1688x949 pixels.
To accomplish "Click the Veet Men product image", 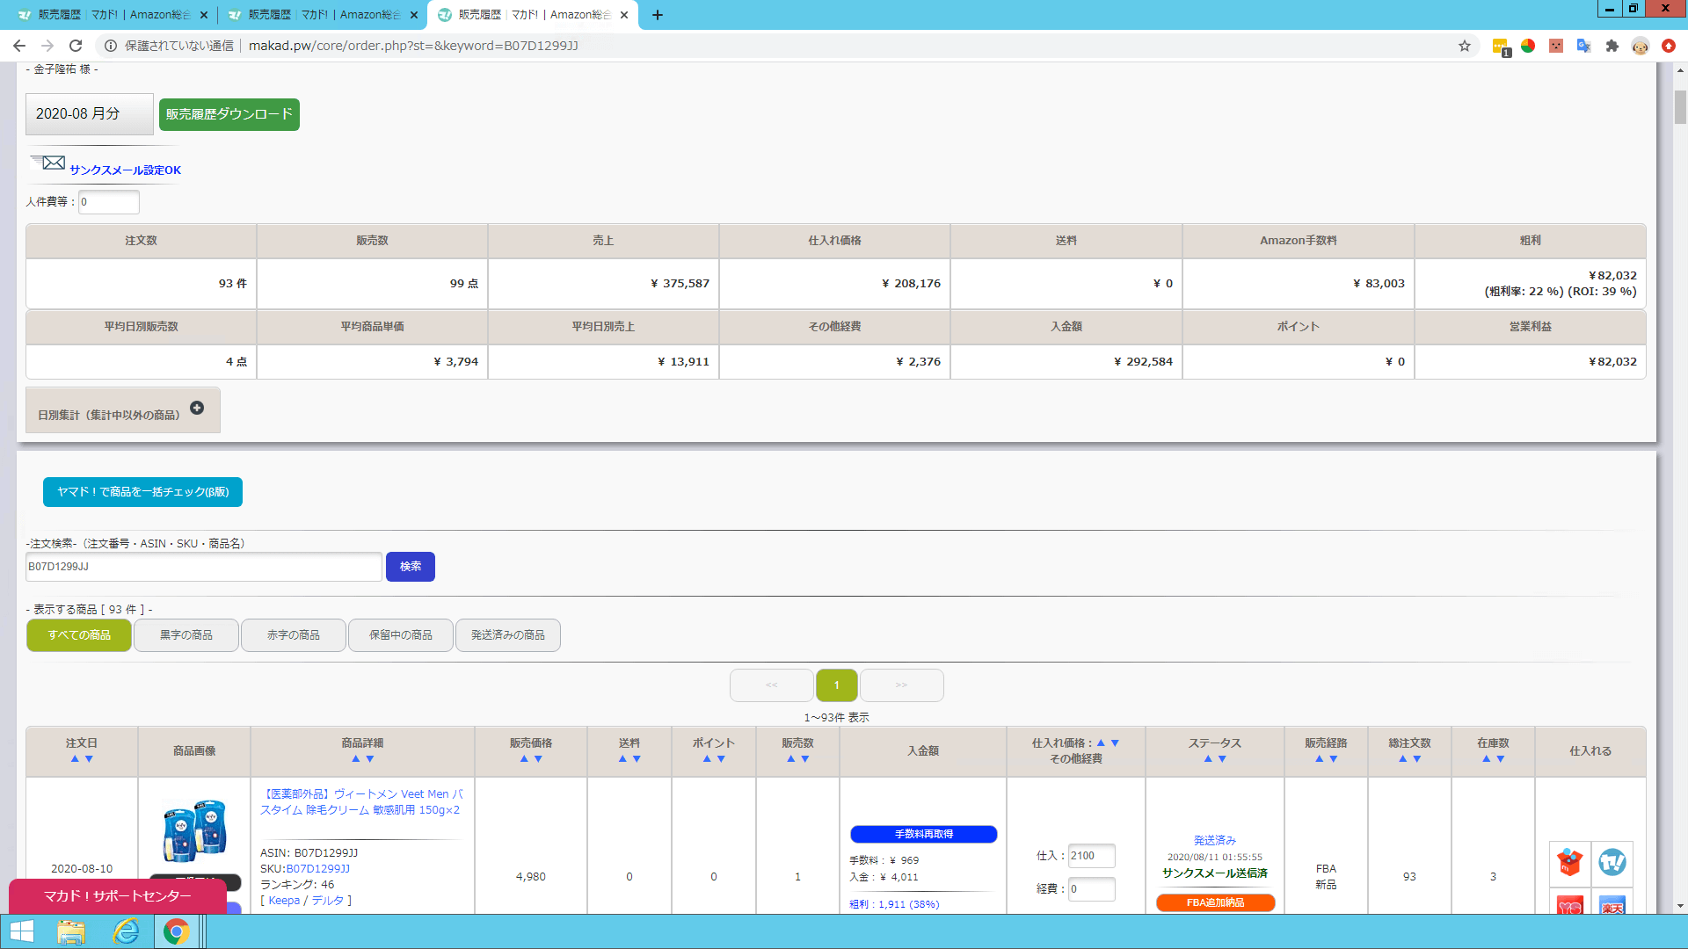I will point(194,830).
